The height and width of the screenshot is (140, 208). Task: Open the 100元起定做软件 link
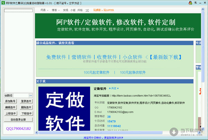pos(96,72)
